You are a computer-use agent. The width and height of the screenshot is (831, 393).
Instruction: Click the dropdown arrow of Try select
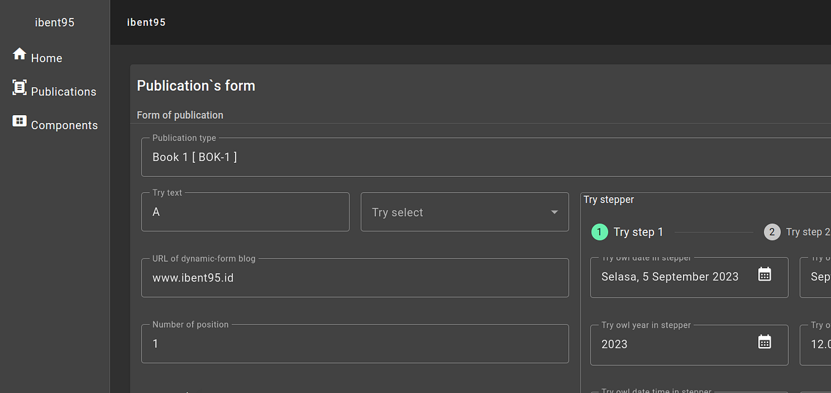coord(556,212)
